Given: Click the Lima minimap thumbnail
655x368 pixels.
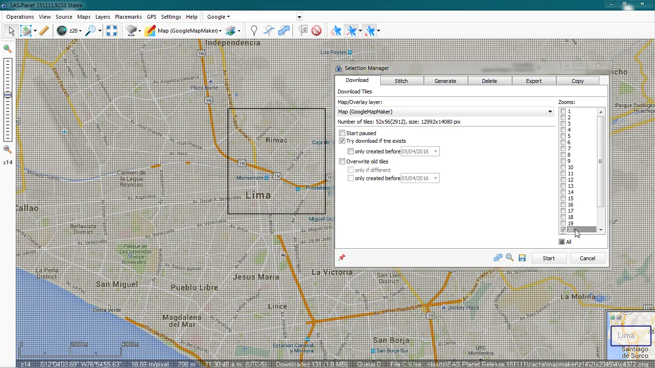Looking at the screenshot, I should pyautogui.click(x=630, y=335).
